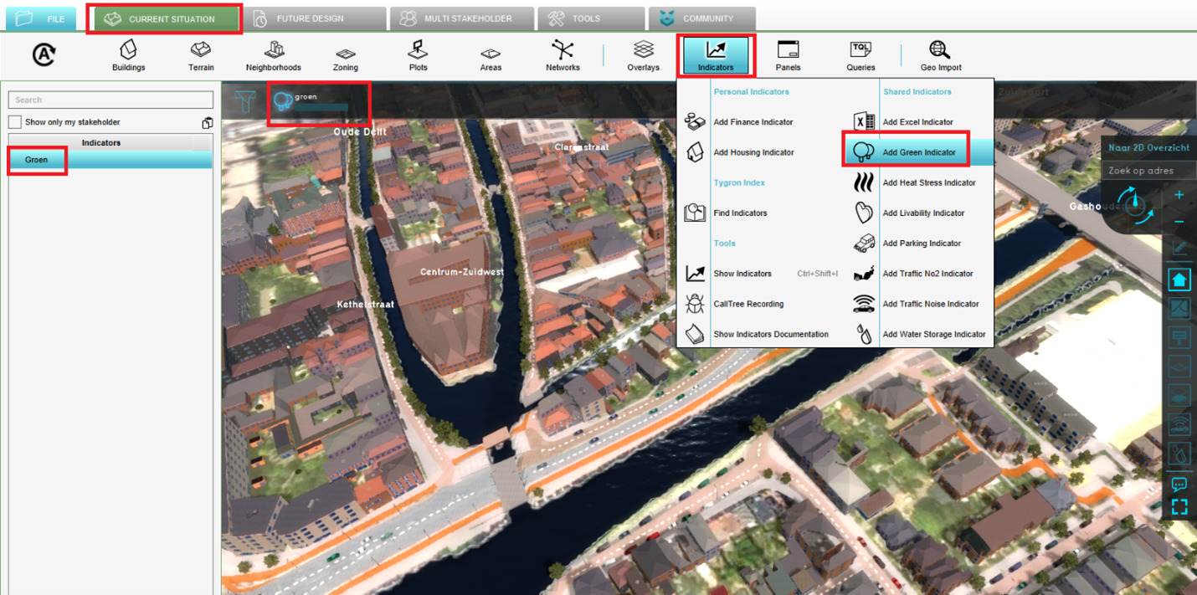Viewport: 1197px width, 595px height.
Task: Expand the Indicators dropdown button
Action: pos(716,55)
